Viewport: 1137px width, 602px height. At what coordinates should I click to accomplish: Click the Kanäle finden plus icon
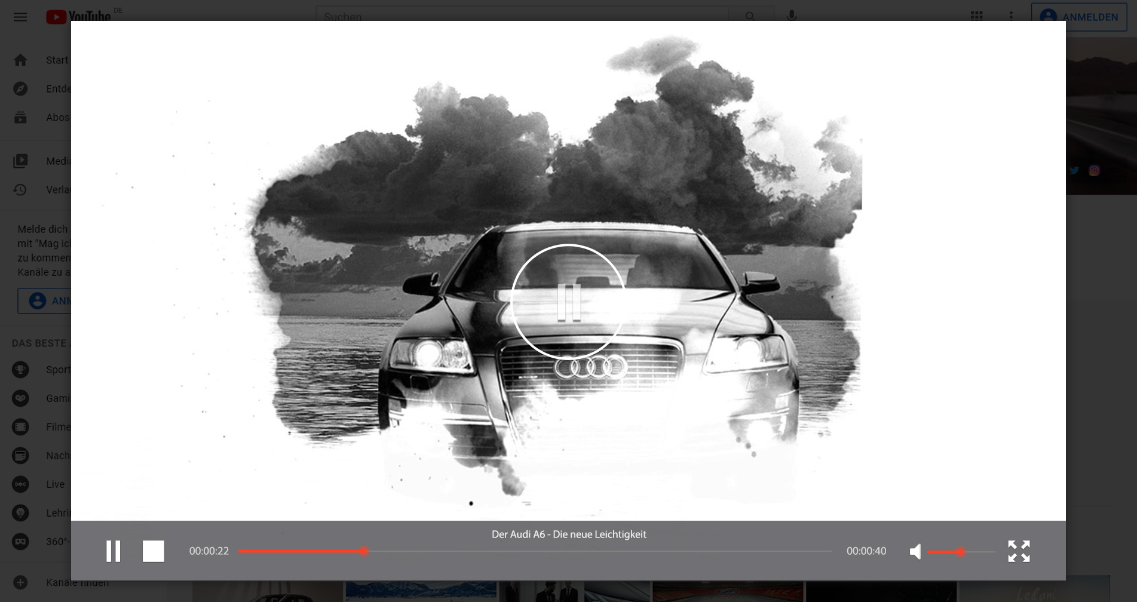20,582
